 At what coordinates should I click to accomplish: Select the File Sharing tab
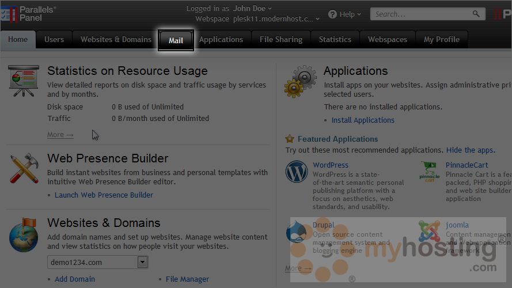click(281, 40)
